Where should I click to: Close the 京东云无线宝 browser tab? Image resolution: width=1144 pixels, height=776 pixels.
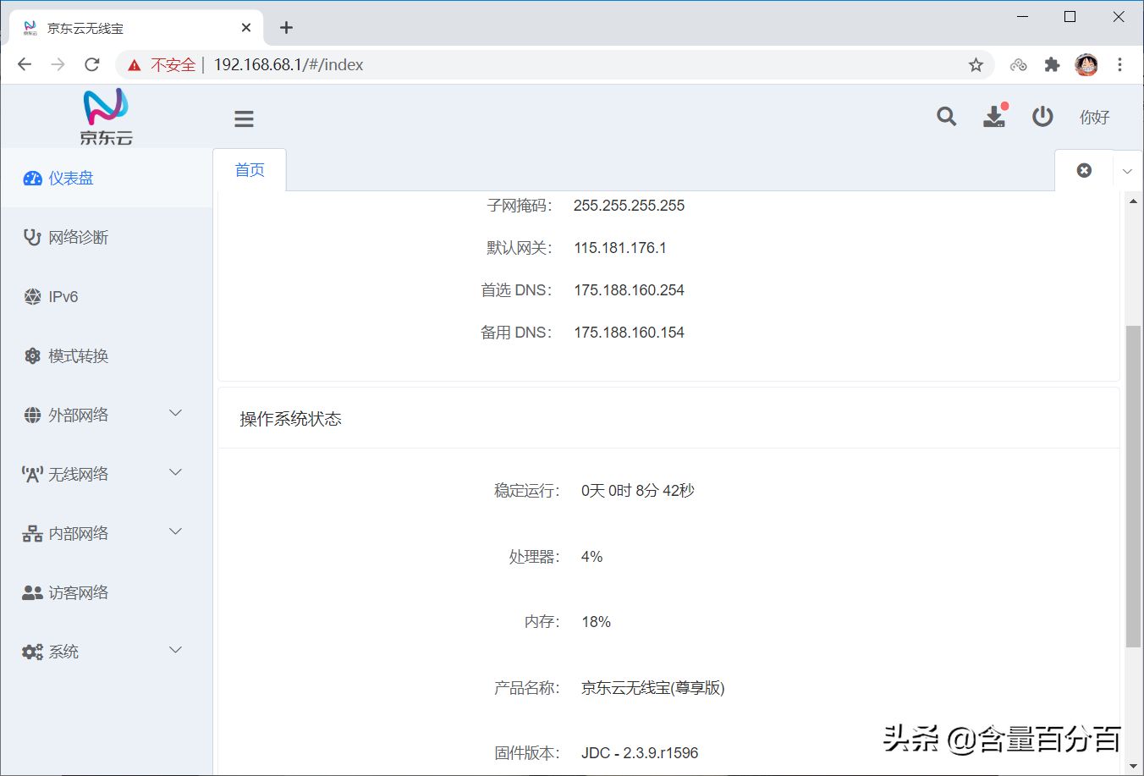click(246, 28)
